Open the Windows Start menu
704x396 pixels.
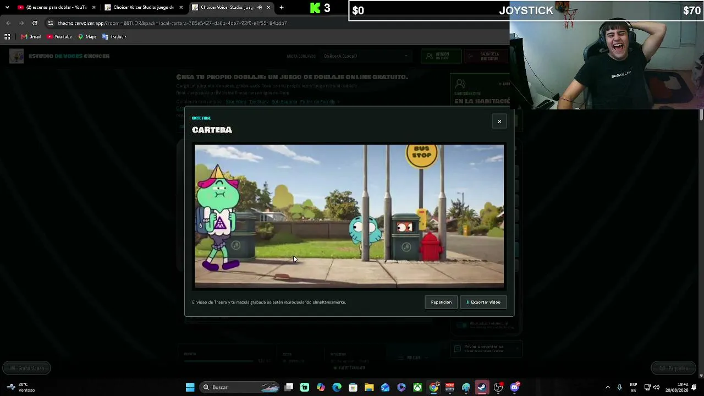[x=190, y=387]
